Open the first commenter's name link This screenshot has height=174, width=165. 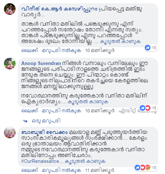point(59,9)
